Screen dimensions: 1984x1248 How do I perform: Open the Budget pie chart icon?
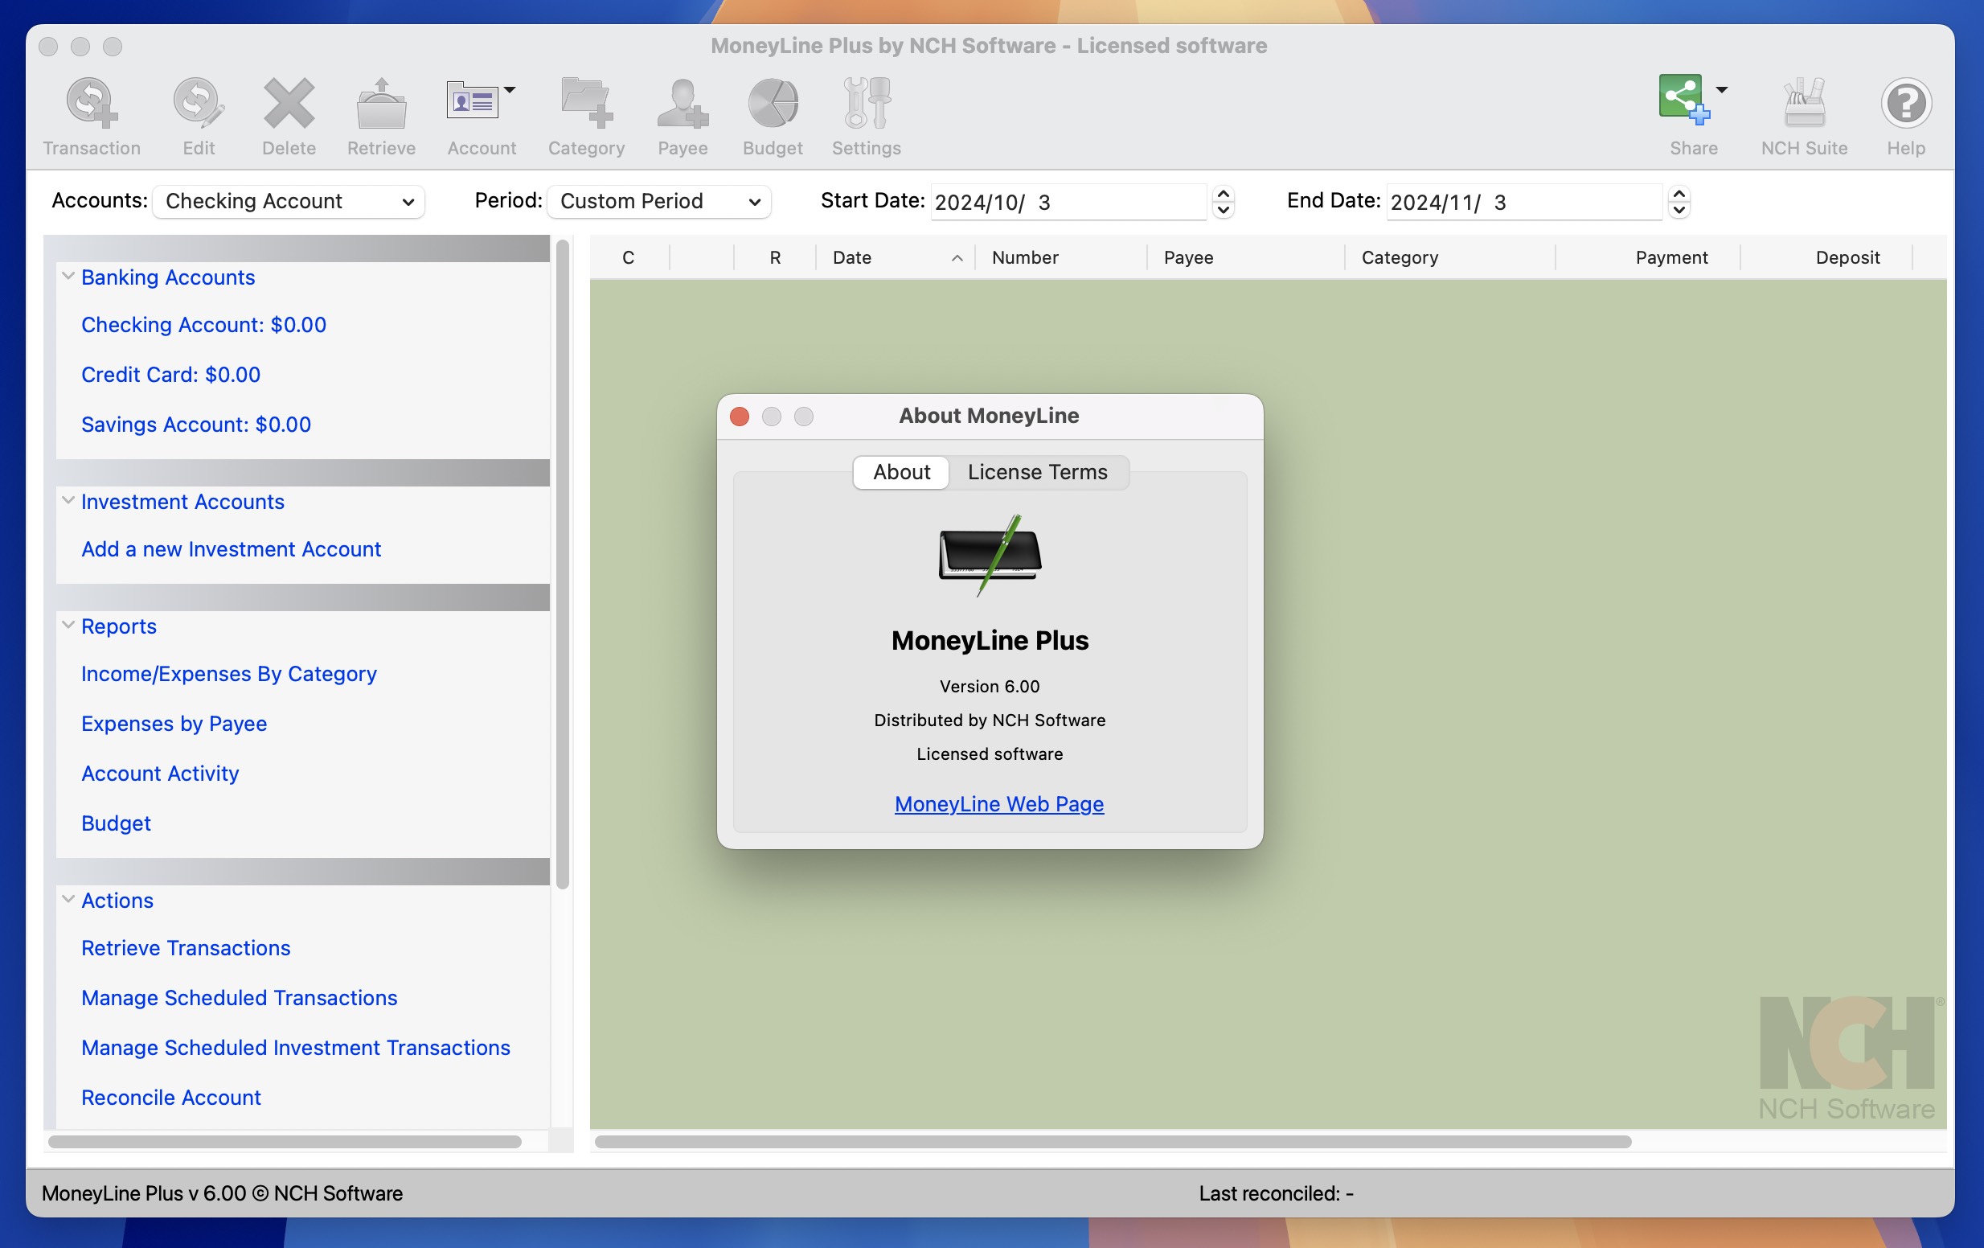(773, 103)
